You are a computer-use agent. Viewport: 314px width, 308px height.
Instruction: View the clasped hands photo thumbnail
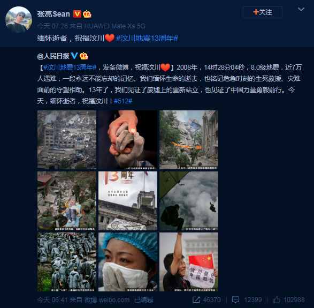click(x=128, y=140)
